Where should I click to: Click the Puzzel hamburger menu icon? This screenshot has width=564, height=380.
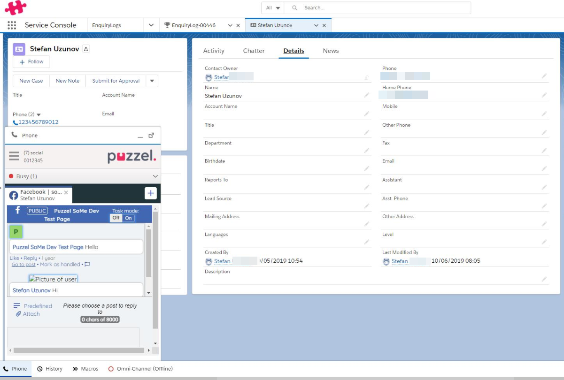point(14,156)
